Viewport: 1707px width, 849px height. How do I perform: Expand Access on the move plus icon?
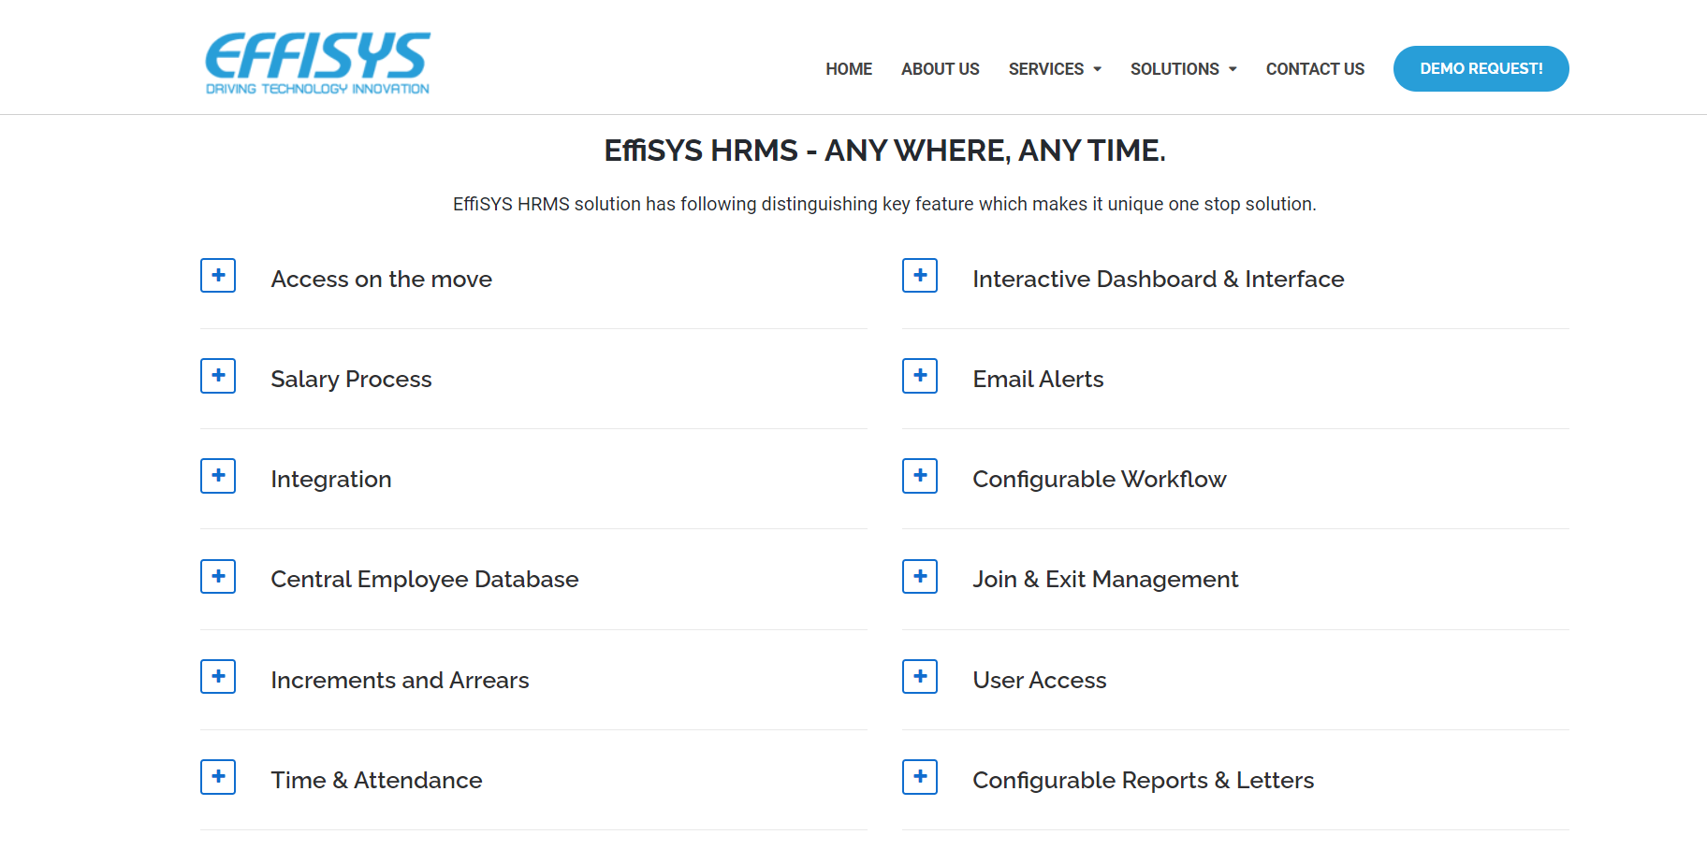click(x=218, y=276)
